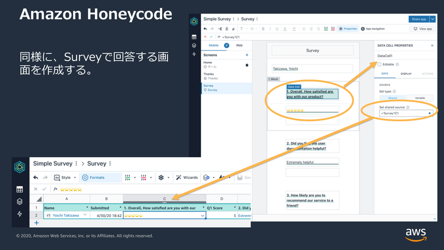Viewport: 444px width, 250px height.
Task: Select Home screen in Screens list
Action: coord(226,64)
